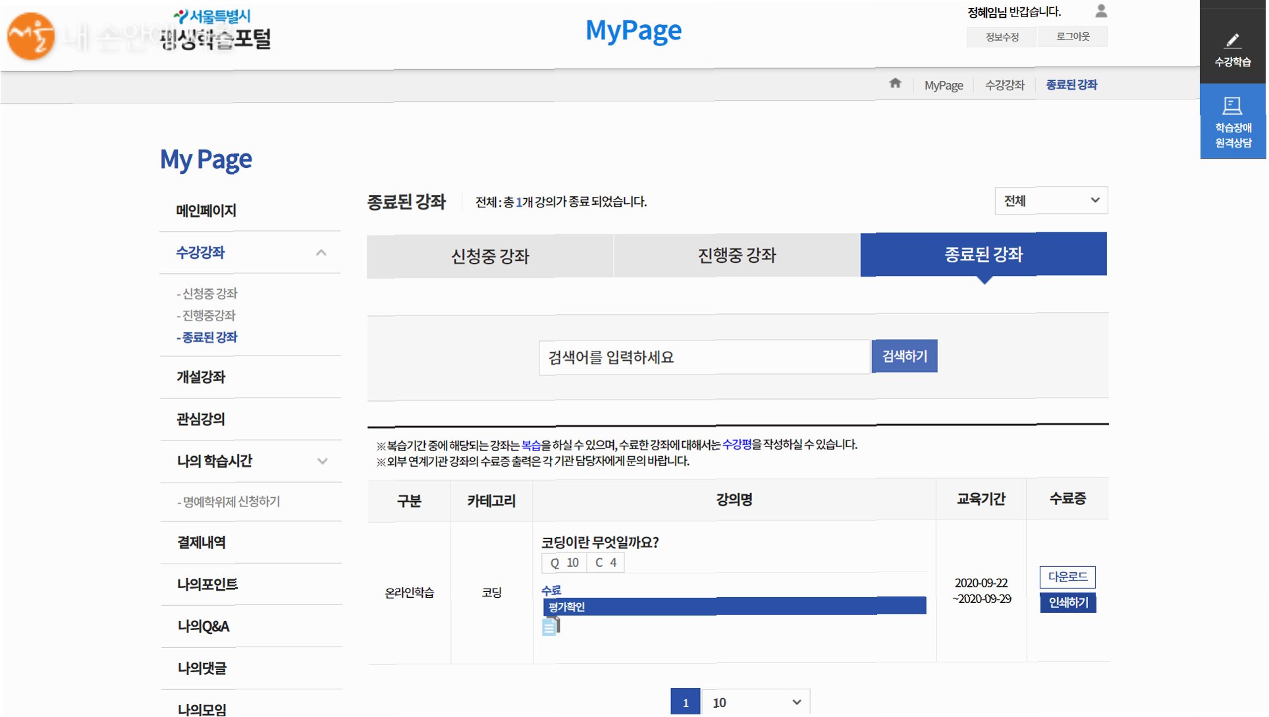Click the search keyword input field
Screen dimensions: 1269x717
point(705,358)
